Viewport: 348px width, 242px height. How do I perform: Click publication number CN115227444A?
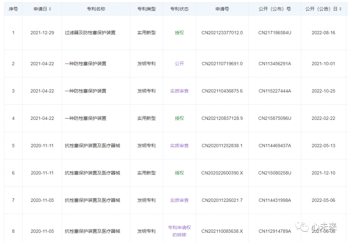tap(274, 91)
